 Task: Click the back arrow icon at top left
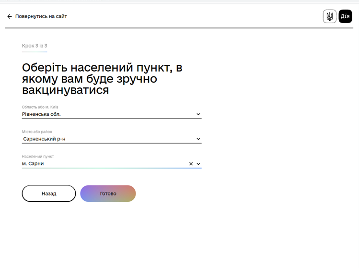pos(10,16)
